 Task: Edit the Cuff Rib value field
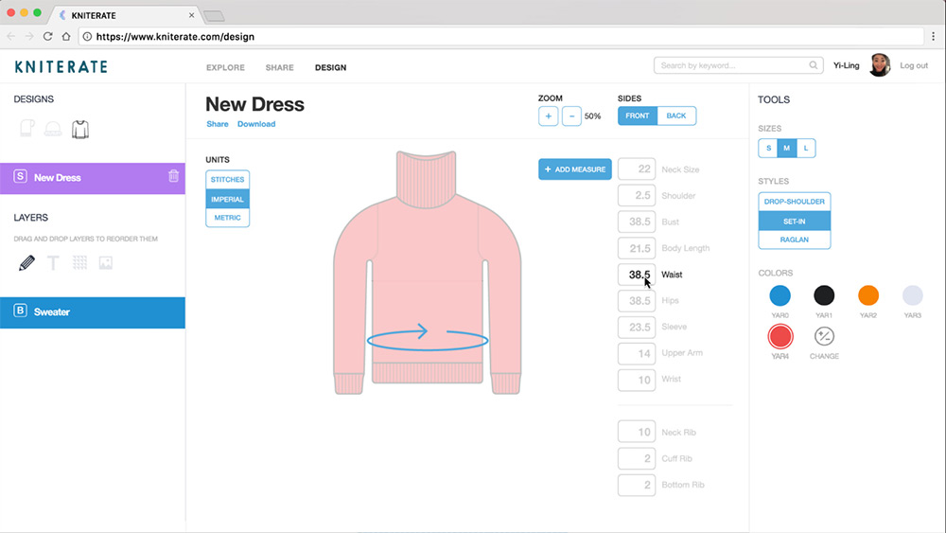click(637, 458)
